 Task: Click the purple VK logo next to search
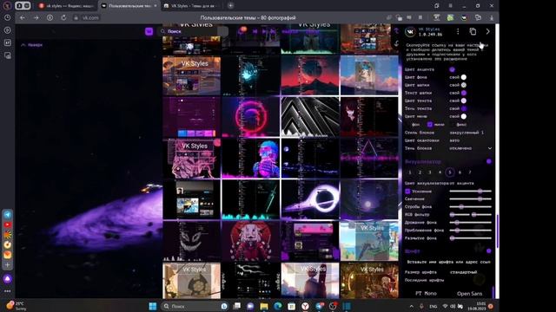point(149,31)
